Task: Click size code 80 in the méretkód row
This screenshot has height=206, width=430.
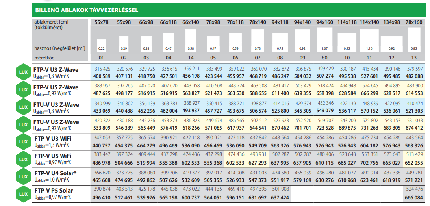Action: tap(324, 58)
